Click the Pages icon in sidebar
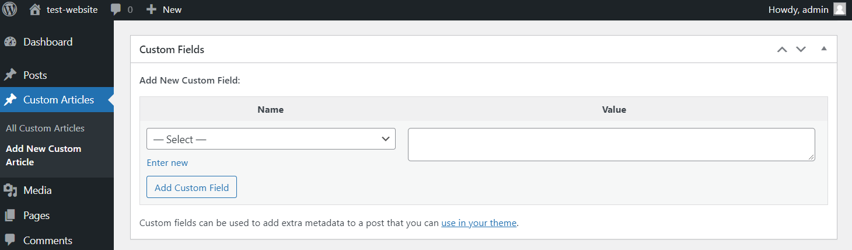The width and height of the screenshot is (852, 250). 10,216
